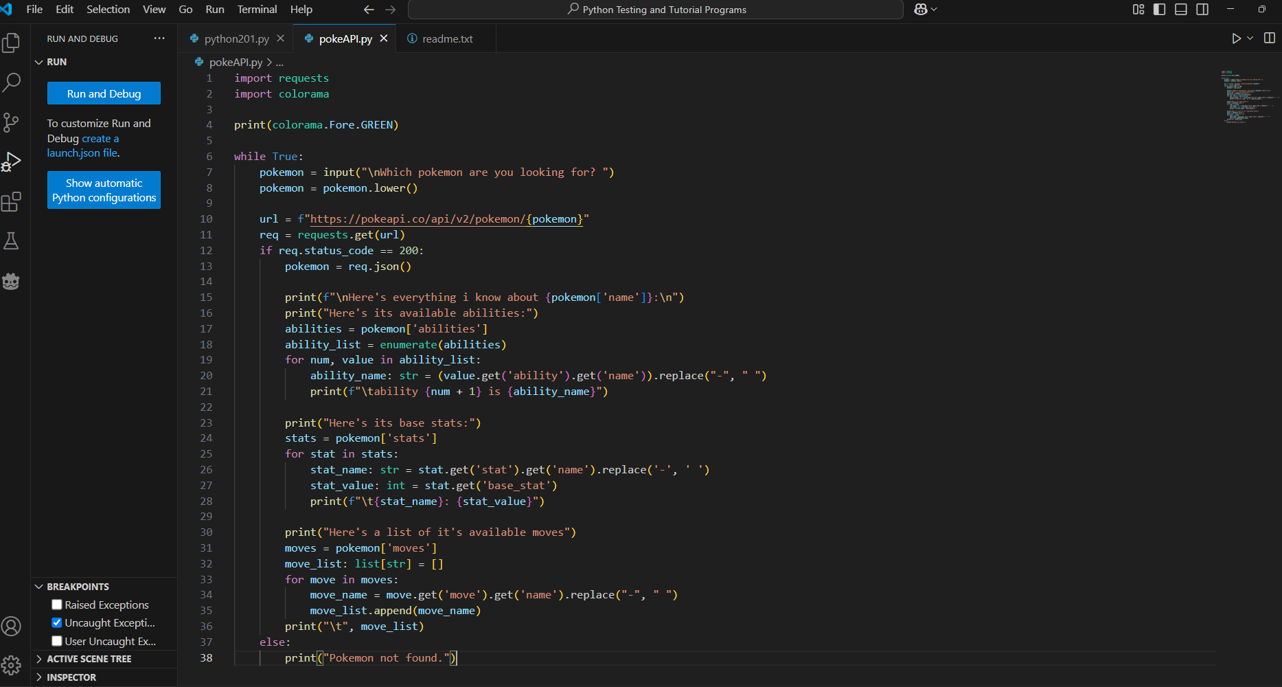The width and height of the screenshot is (1282, 687).
Task: Select the pokeAPI.py tab
Action: [x=345, y=38]
